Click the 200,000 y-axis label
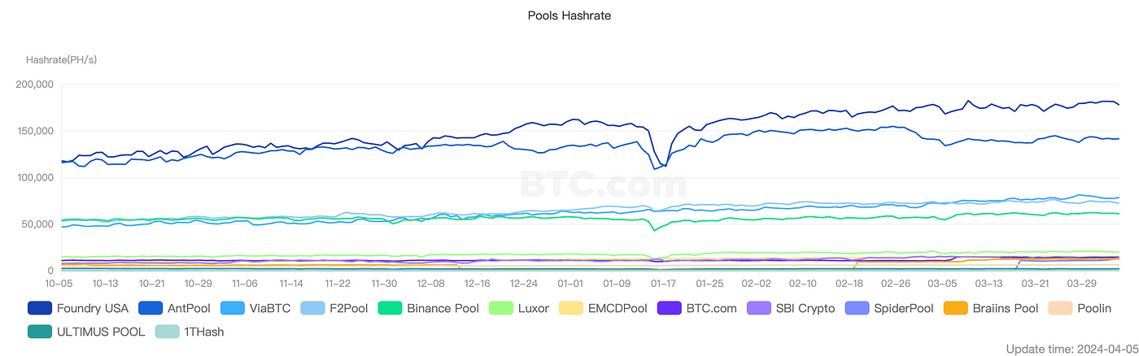This screenshot has height=356, width=1139. (x=35, y=84)
